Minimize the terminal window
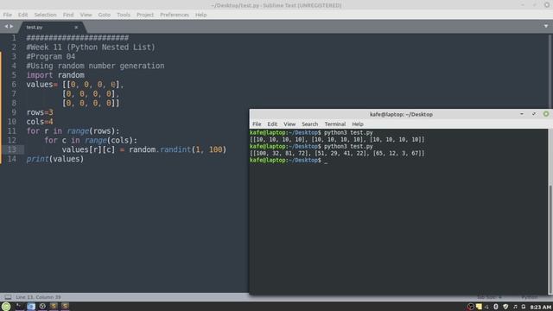Viewport: 553px width, 311px height. (522, 114)
